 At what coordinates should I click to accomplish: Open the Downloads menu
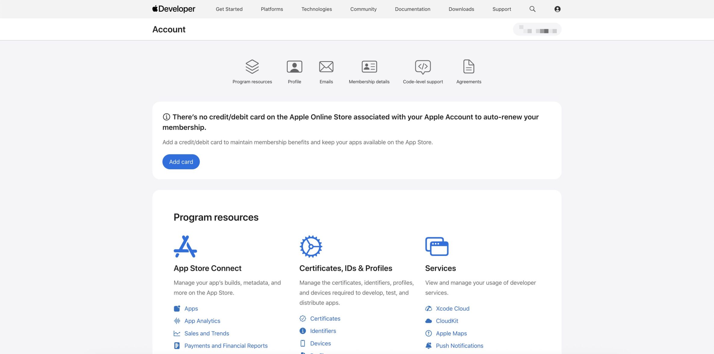461,9
